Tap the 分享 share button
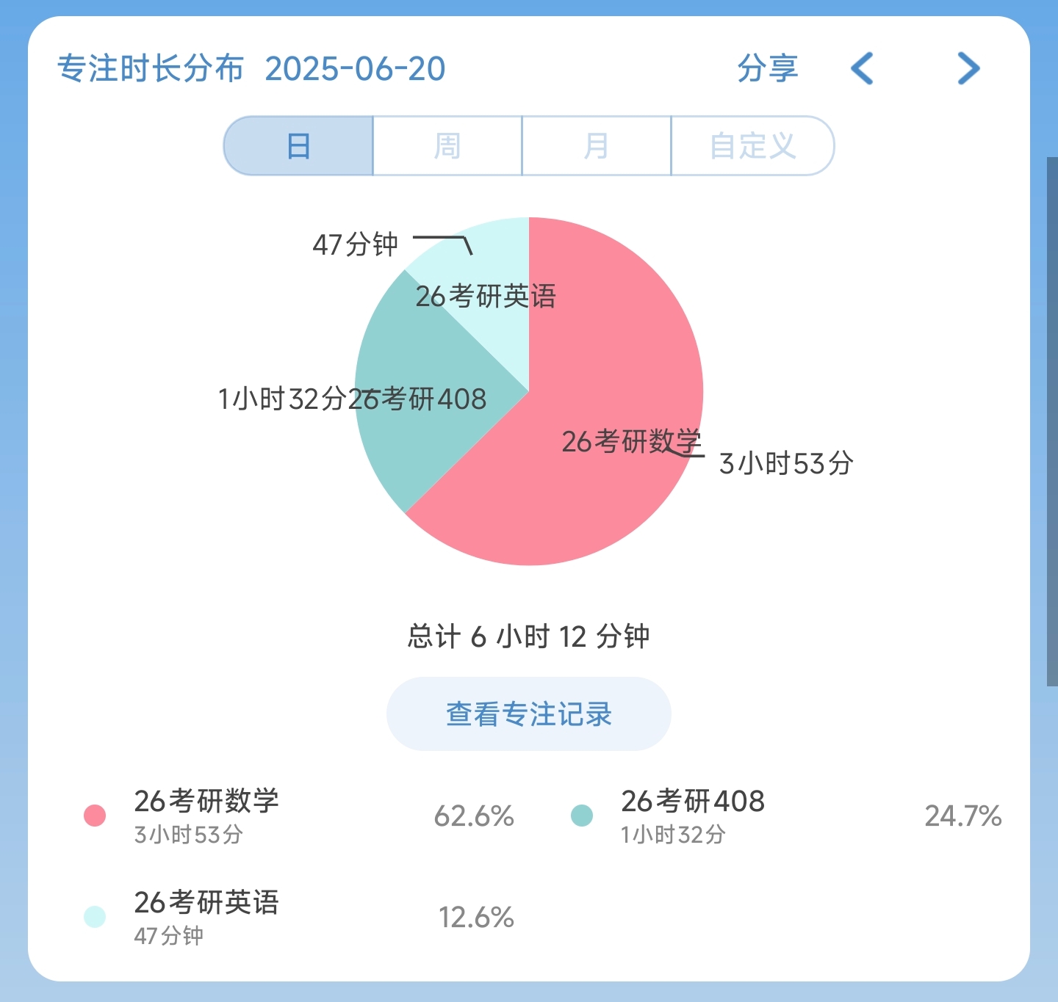 click(767, 69)
